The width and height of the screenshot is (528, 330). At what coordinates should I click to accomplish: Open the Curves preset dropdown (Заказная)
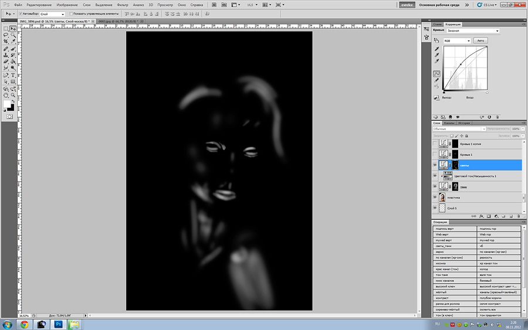pyautogui.click(x=473, y=30)
